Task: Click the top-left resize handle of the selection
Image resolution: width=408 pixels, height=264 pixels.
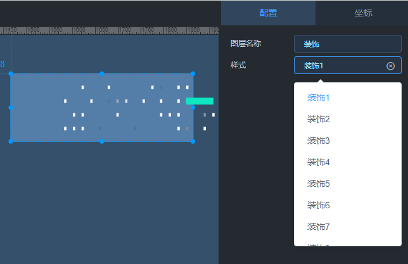Action: tap(11, 73)
